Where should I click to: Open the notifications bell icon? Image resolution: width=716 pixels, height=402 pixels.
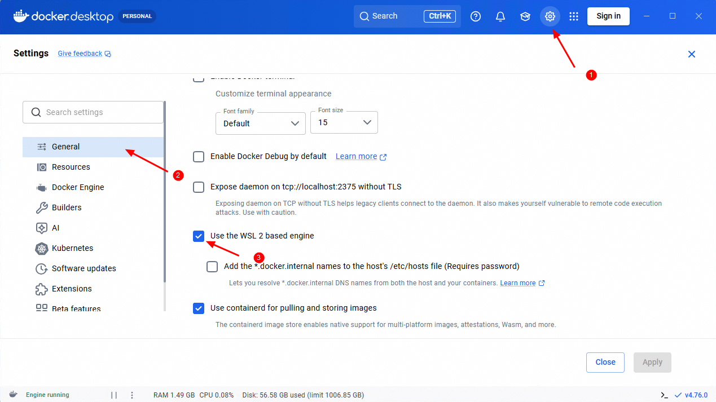tap(500, 16)
